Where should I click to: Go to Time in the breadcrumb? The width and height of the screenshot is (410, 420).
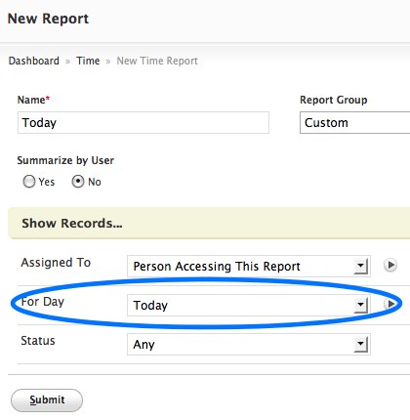click(x=88, y=61)
